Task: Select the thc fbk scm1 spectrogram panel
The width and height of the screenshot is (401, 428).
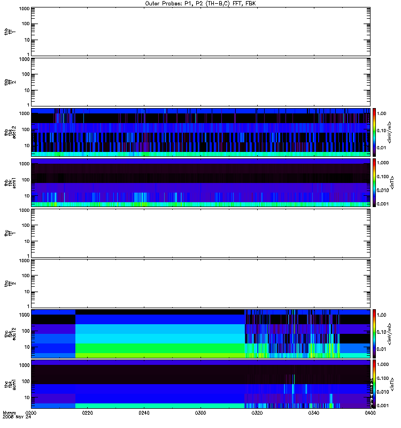Action: (200, 384)
